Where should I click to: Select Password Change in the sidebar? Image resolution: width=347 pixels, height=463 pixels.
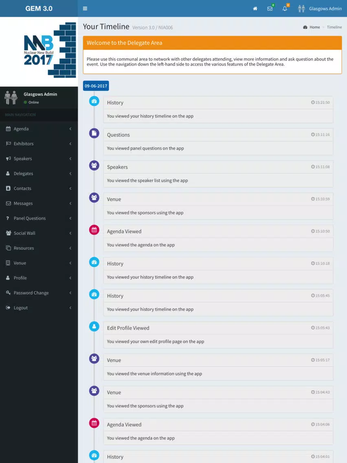pos(39,293)
